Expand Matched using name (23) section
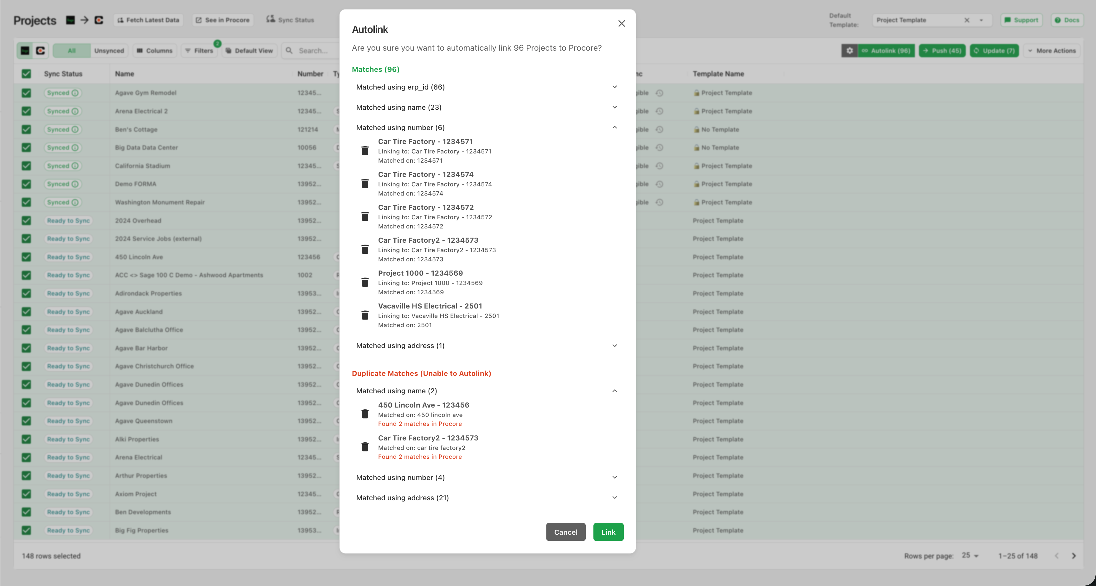Viewport: 1096px width, 586px height. point(487,107)
